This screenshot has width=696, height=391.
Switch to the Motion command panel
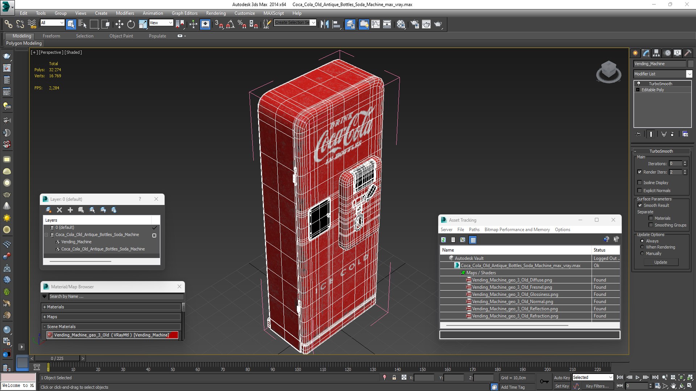(x=667, y=53)
